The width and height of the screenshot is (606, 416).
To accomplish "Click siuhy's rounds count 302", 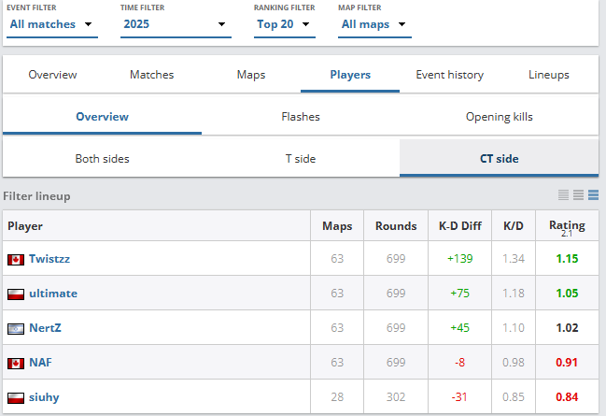I will tap(396, 397).
